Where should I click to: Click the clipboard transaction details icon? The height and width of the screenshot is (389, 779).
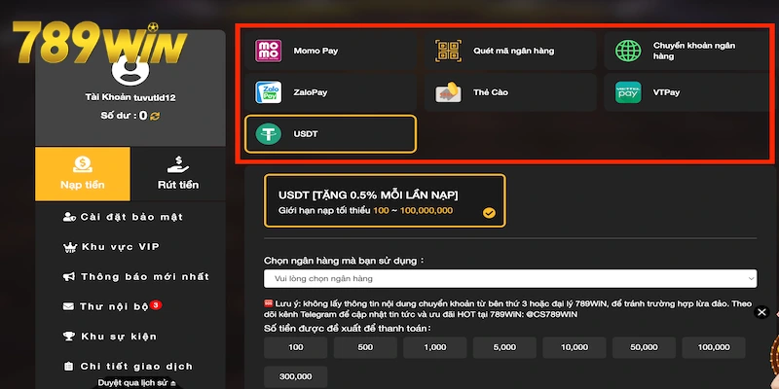pos(68,367)
